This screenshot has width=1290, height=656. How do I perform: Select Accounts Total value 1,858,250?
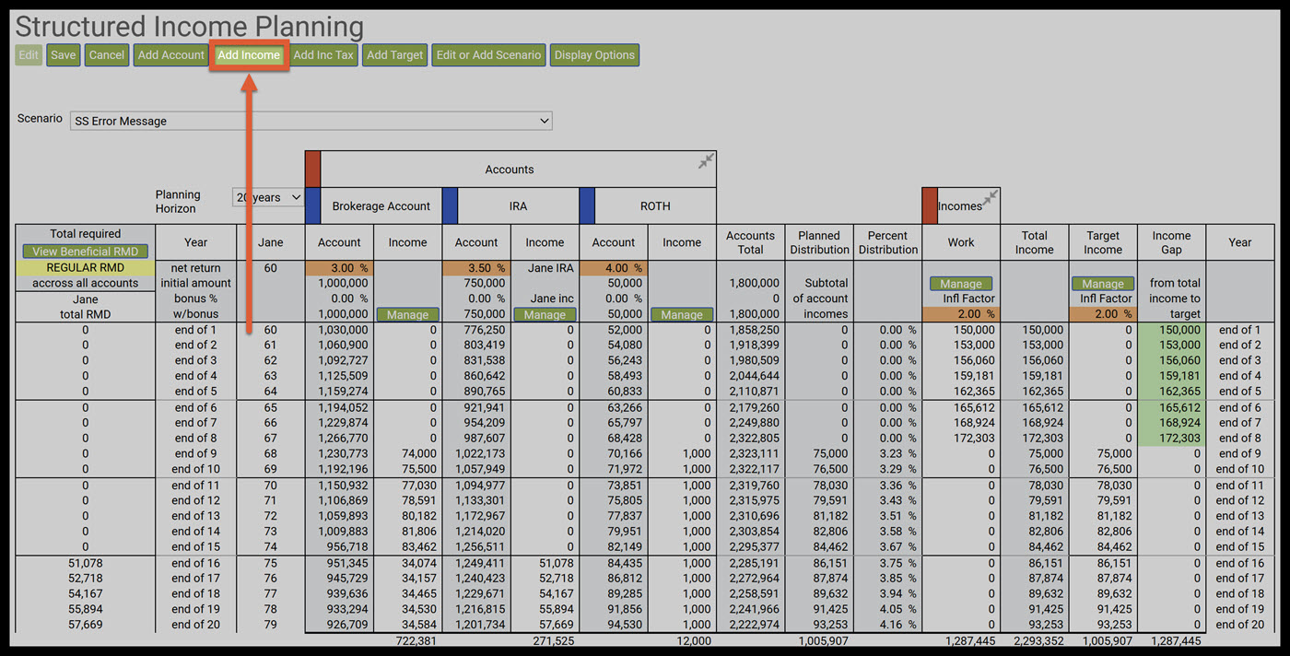pos(754,330)
